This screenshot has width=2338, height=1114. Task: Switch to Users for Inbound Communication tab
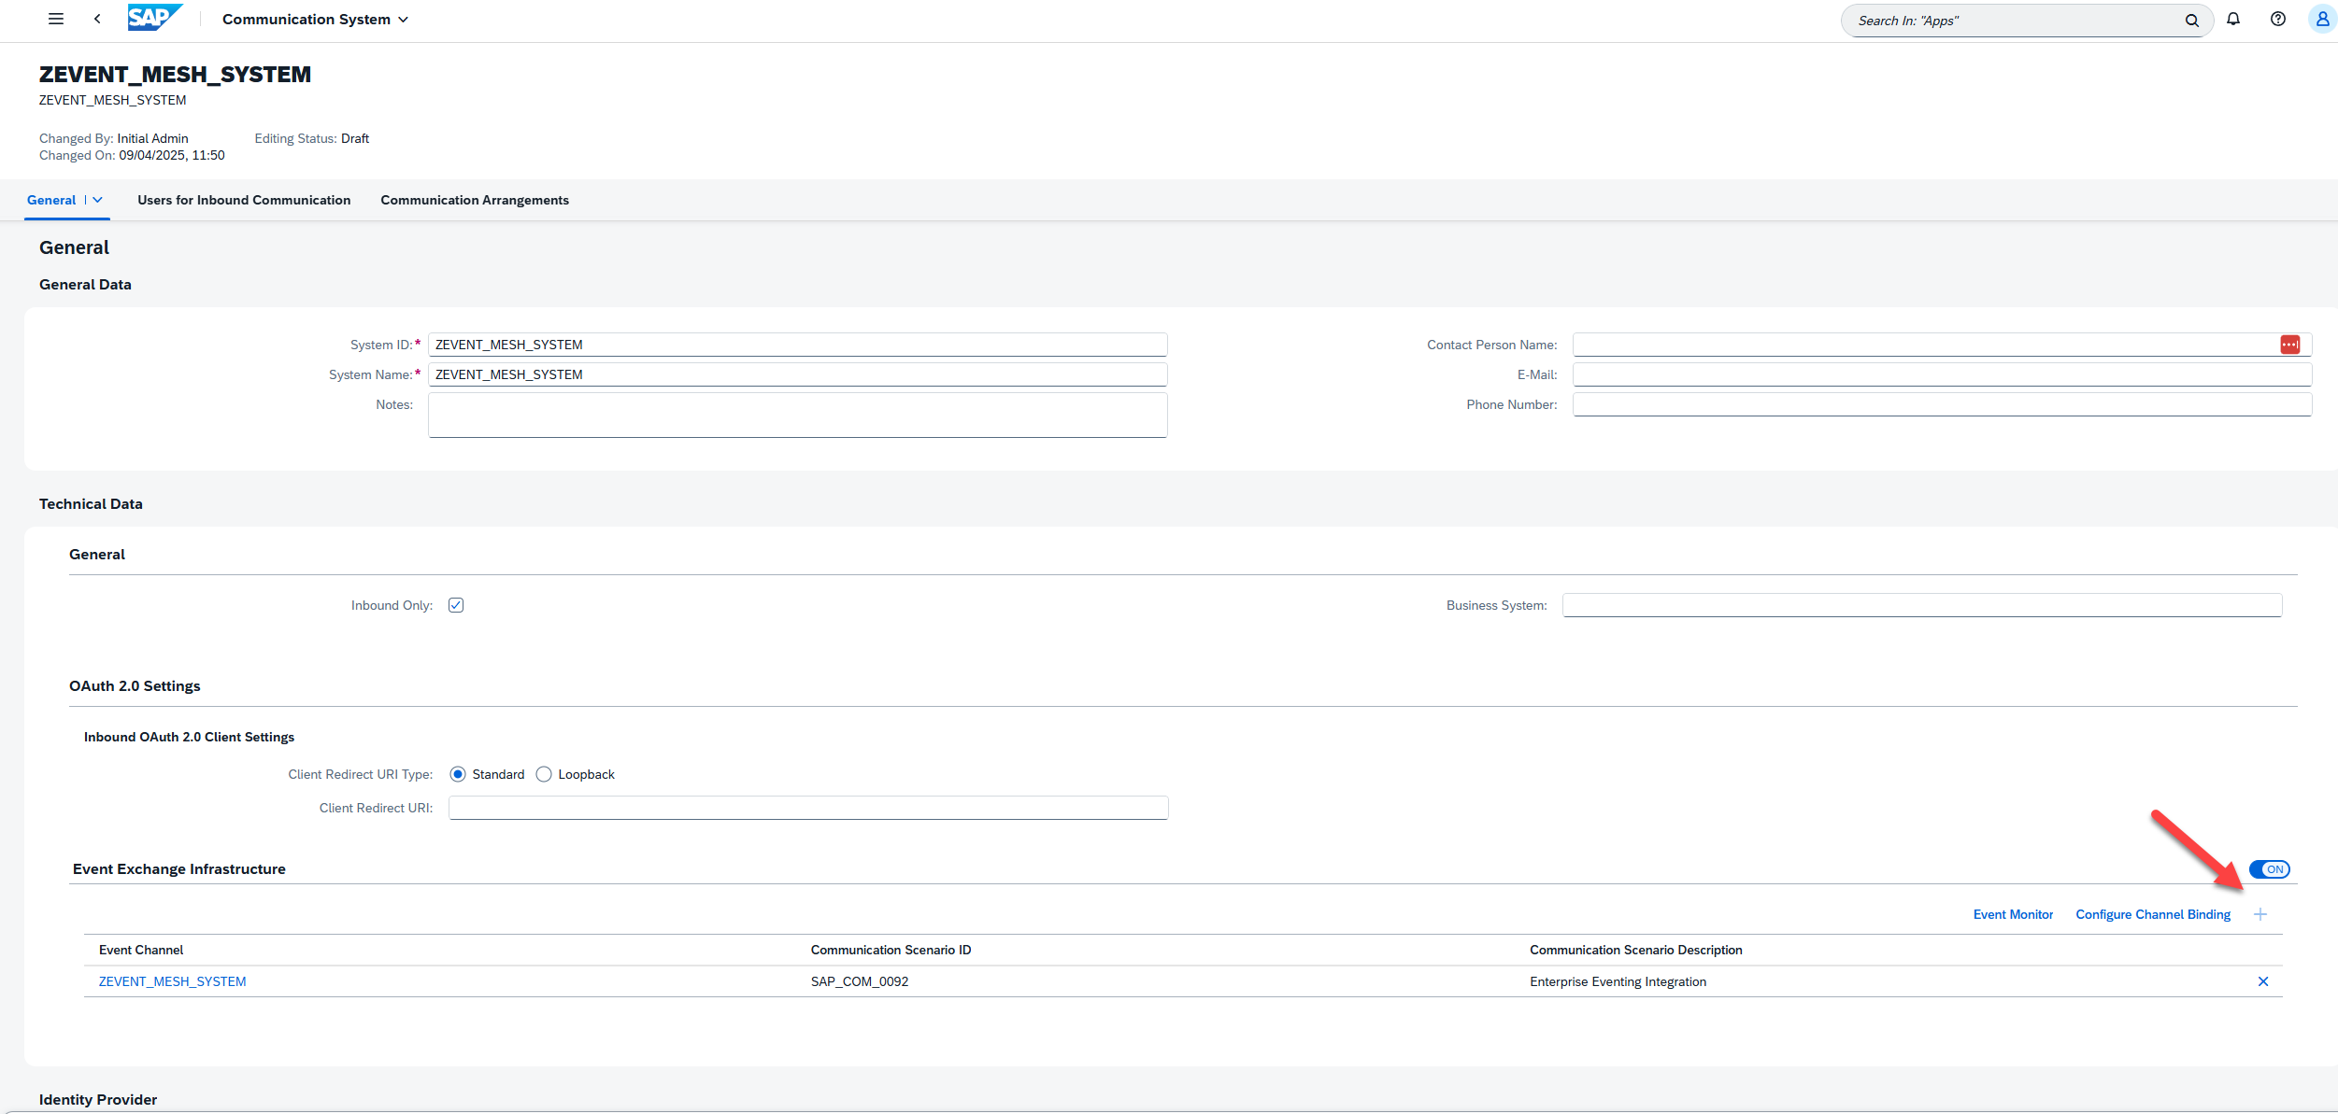tap(244, 200)
